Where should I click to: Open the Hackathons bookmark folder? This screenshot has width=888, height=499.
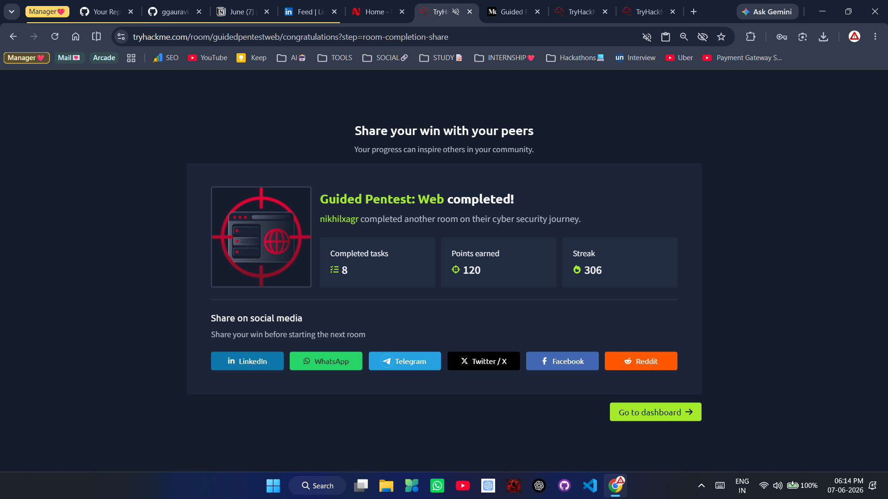575,58
